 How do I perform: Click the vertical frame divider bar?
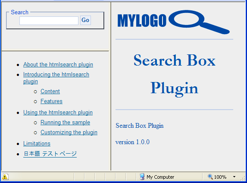coord(111,86)
